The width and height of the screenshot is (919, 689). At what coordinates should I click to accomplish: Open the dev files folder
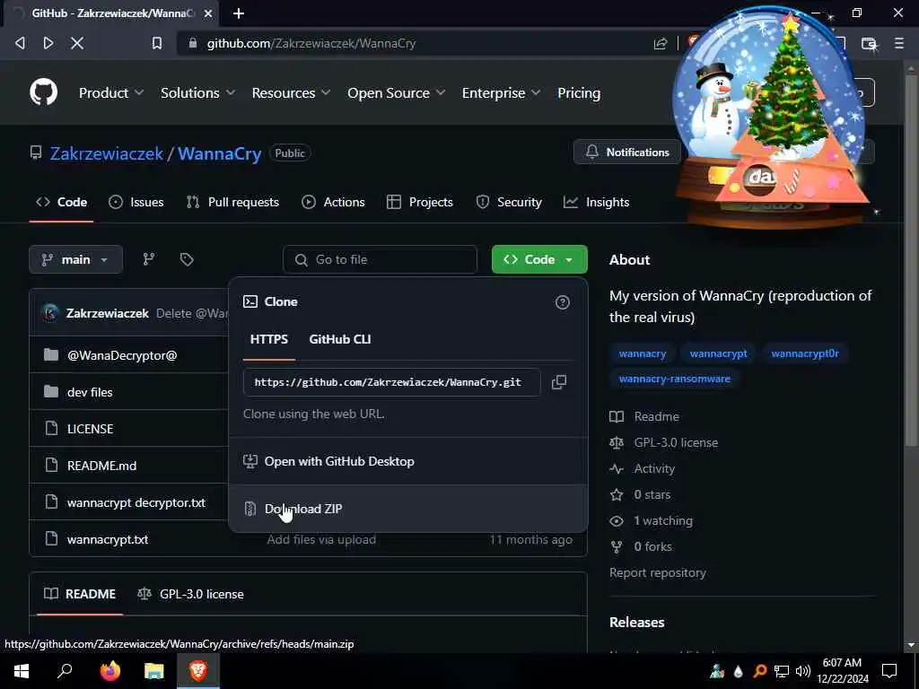coord(90,393)
